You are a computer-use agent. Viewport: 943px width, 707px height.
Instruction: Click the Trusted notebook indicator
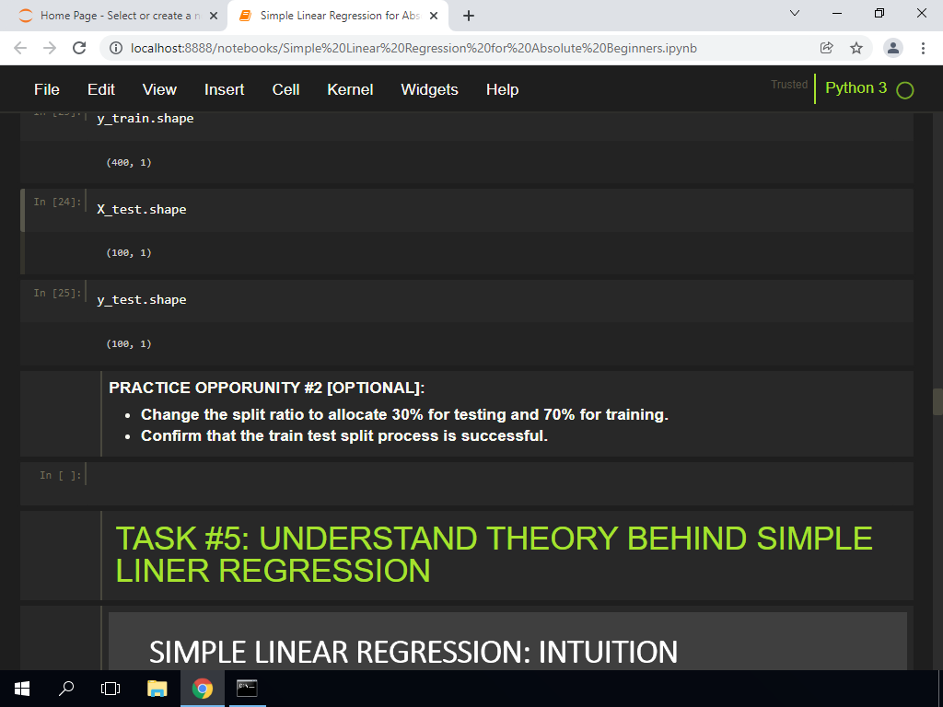click(x=789, y=84)
